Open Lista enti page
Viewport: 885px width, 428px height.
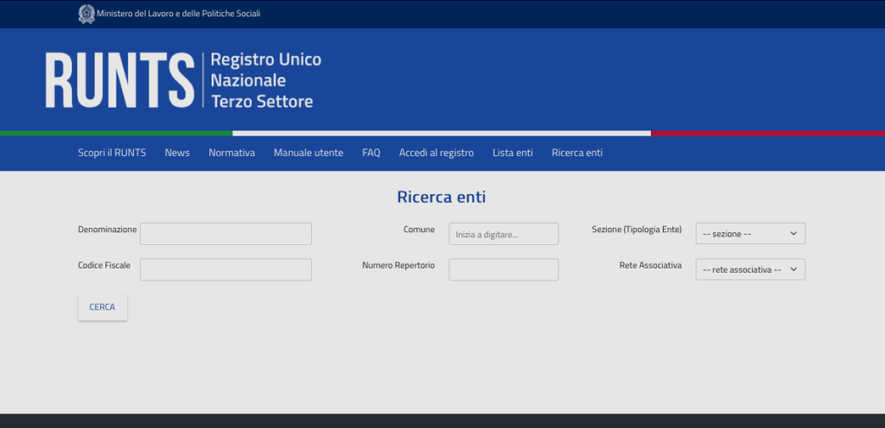click(513, 153)
